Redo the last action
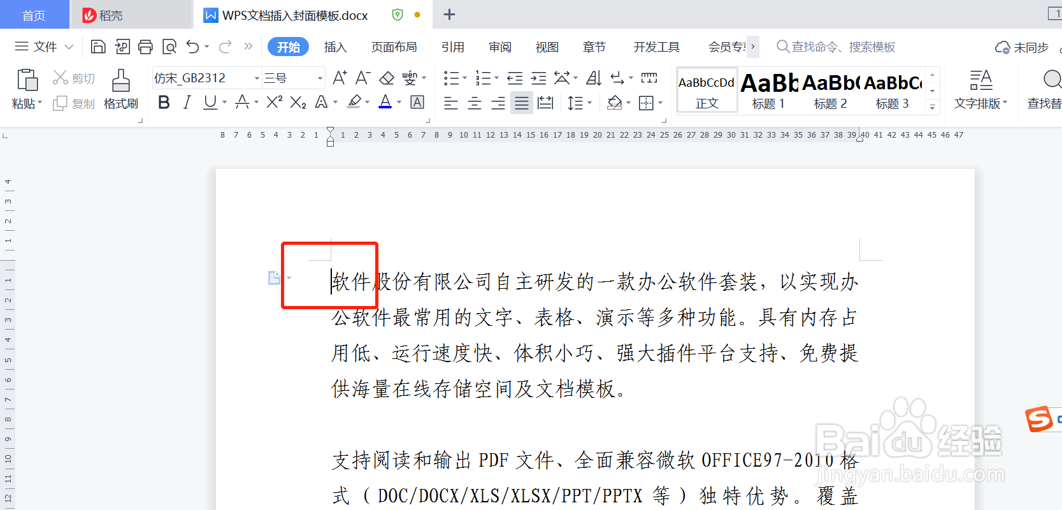Image resolution: width=1062 pixels, height=510 pixels. [226, 47]
